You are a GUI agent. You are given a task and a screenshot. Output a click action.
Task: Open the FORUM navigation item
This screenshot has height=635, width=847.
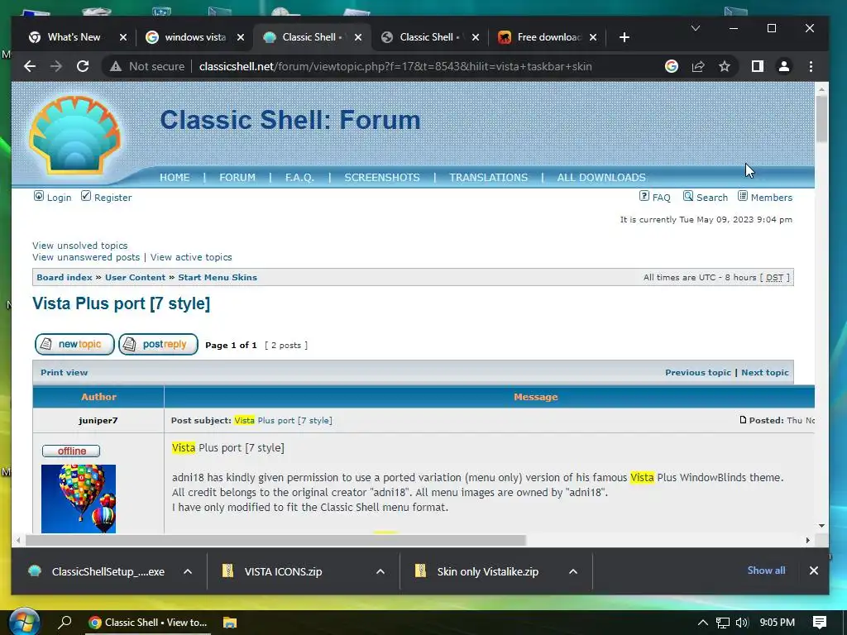click(237, 178)
